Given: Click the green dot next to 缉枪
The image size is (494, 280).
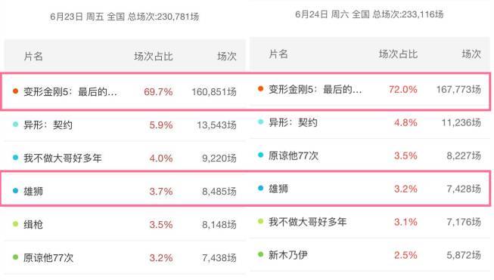Looking at the screenshot, I should 15,224.
